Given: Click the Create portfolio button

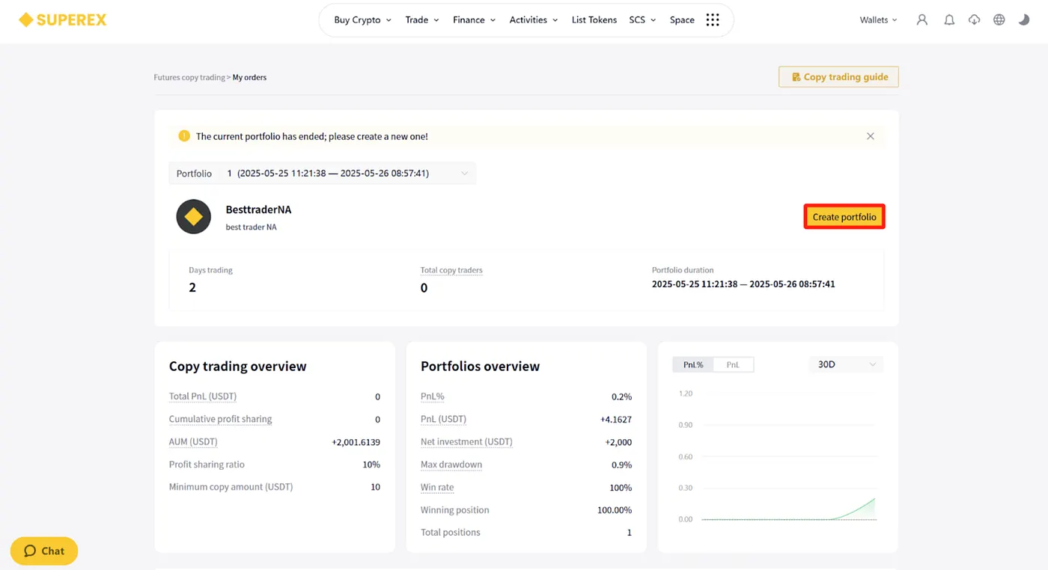Looking at the screenshot, I should pos(844,217).
